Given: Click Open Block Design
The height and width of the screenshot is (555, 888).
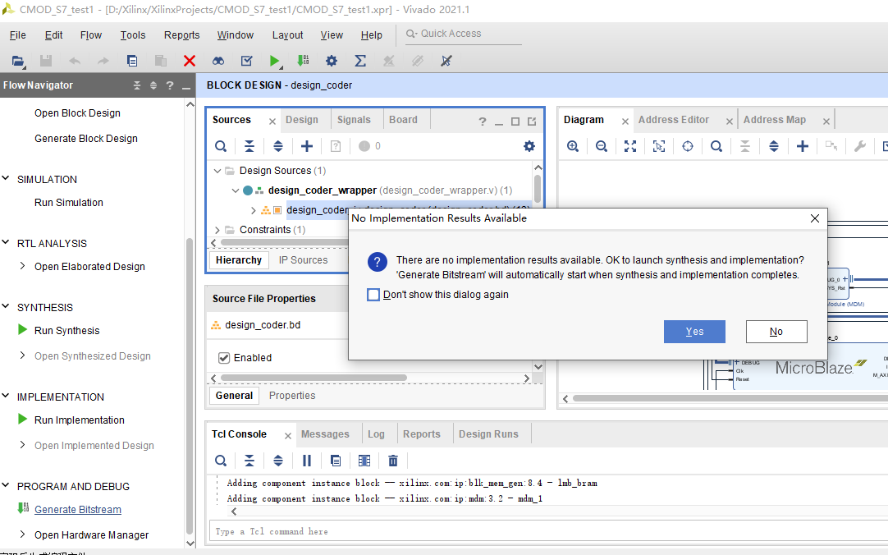Looking at the screenshot, I should pyautogui.click(x=78, y=113).
